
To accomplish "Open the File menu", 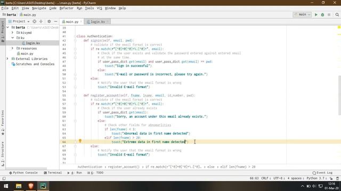I will (x=5, y=8).
